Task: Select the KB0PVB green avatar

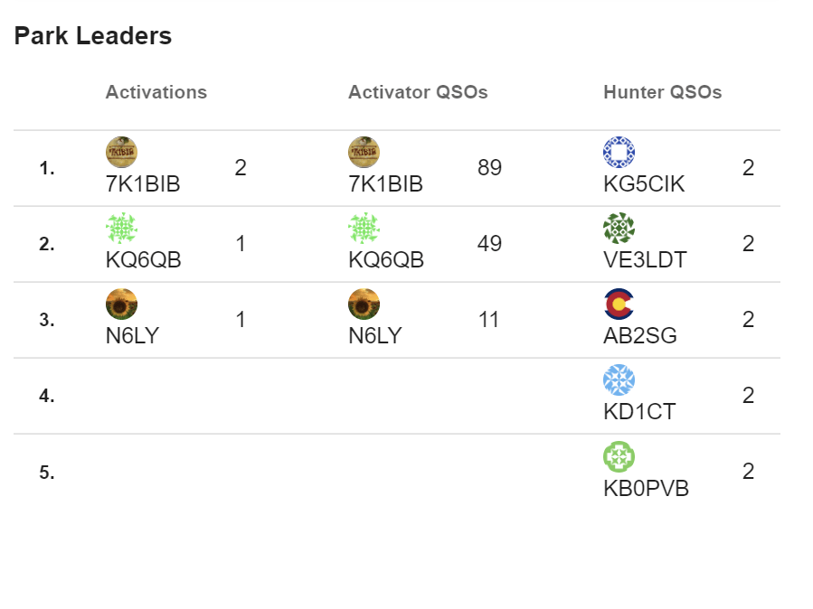Action: (x=619, y=455)
